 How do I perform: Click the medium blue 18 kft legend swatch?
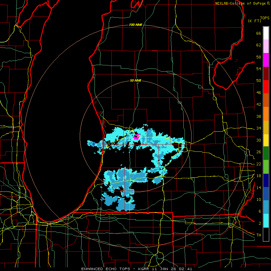click(266, 194)
